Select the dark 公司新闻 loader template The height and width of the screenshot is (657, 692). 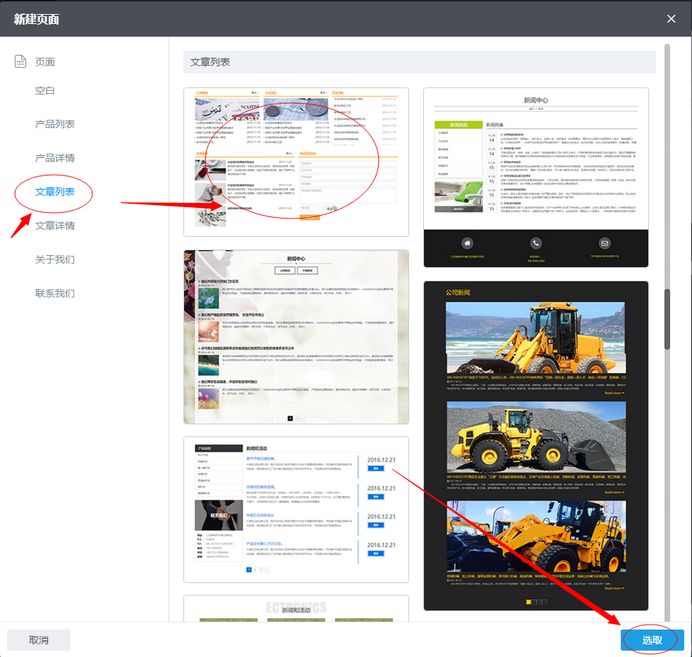point(535,446)
